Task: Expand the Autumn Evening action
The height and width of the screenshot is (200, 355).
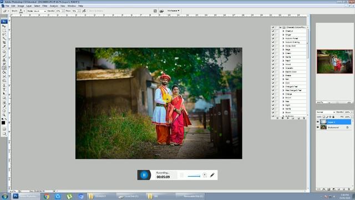Action: (x=283, y=42)
